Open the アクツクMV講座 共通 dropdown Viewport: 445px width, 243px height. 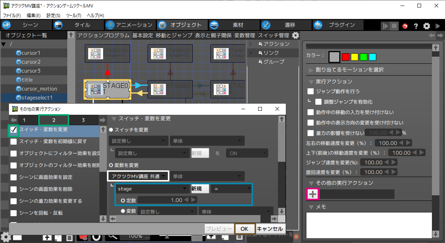pos(138,176)
